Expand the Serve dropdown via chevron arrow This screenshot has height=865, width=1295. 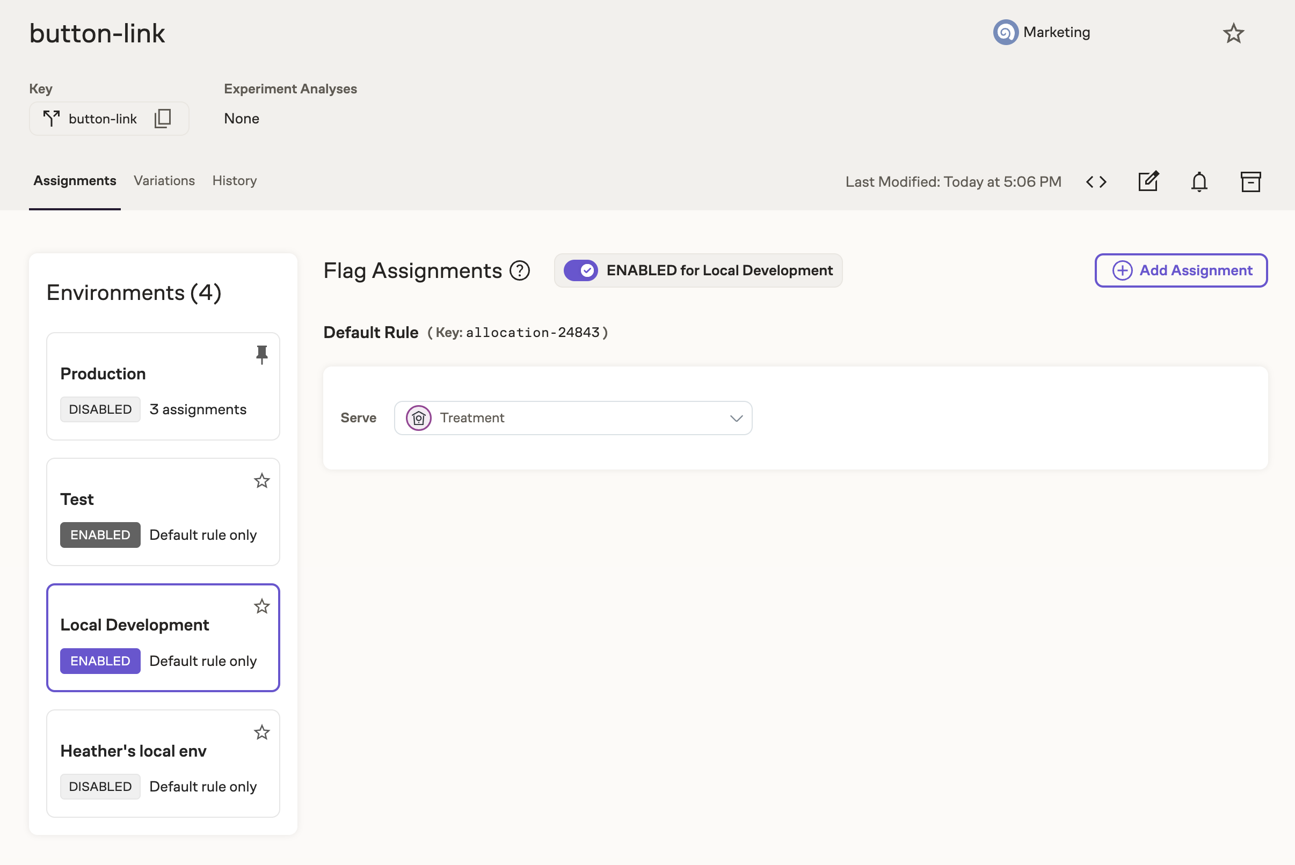[x=736, y=418]
